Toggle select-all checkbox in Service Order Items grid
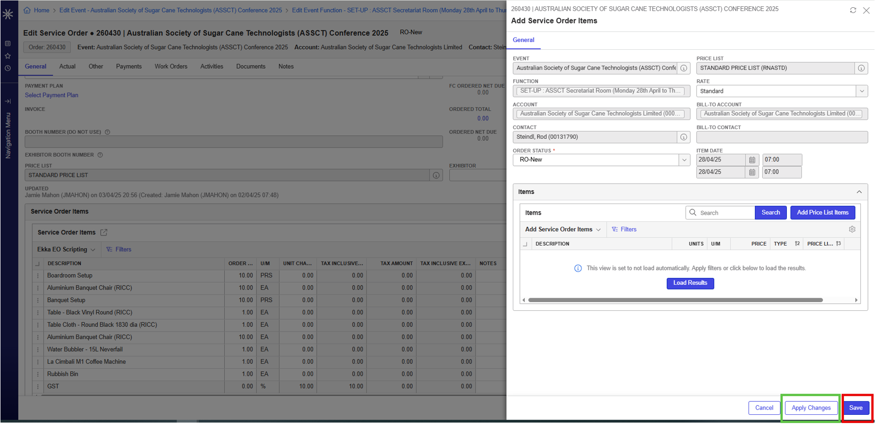 (x=37, y=264)
